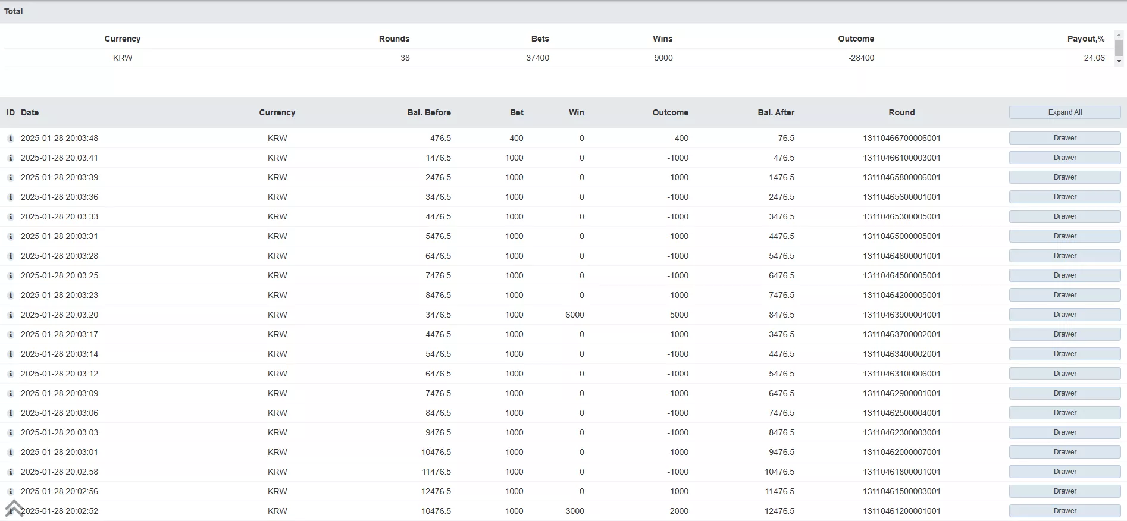Open info icon for 20:03:28 round
The width and height of the screenshot is (1127, 521).
tap(10, 256)
